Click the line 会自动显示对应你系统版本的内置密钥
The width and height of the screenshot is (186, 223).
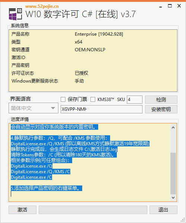click(x=55, y=127)
